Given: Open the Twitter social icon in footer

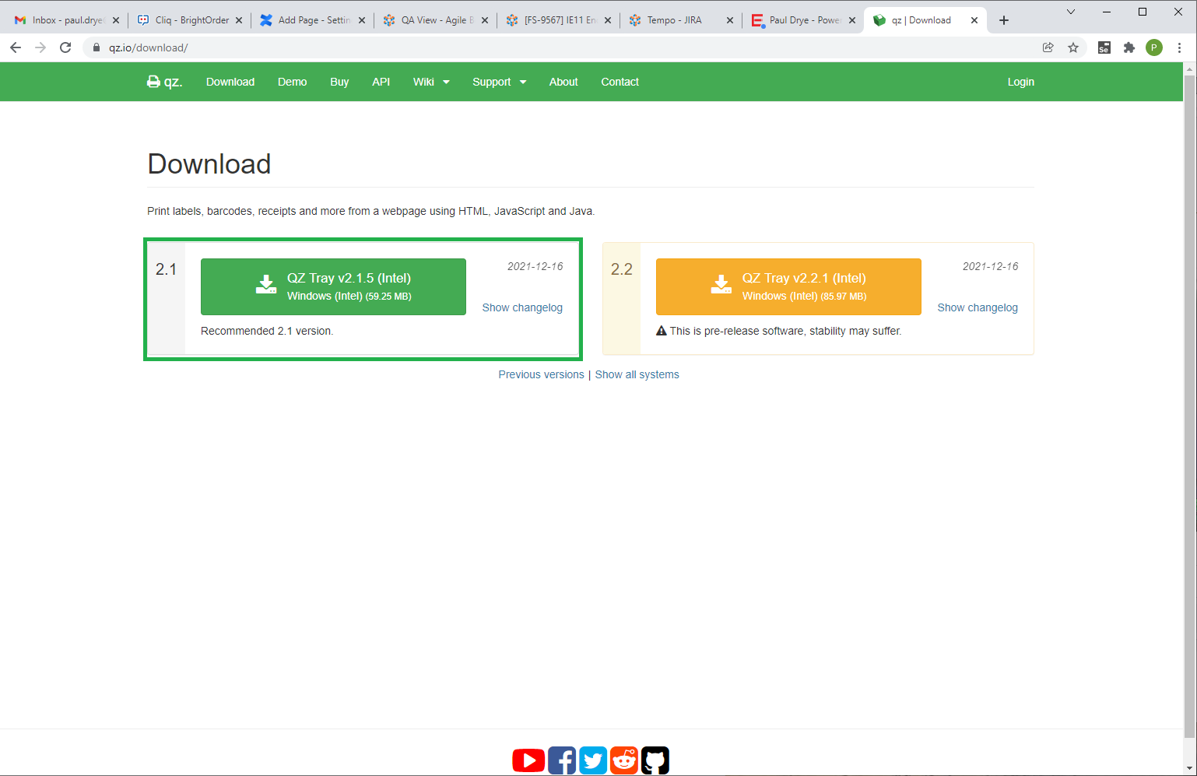Looking at the screenshot, I should click(593, 760).
